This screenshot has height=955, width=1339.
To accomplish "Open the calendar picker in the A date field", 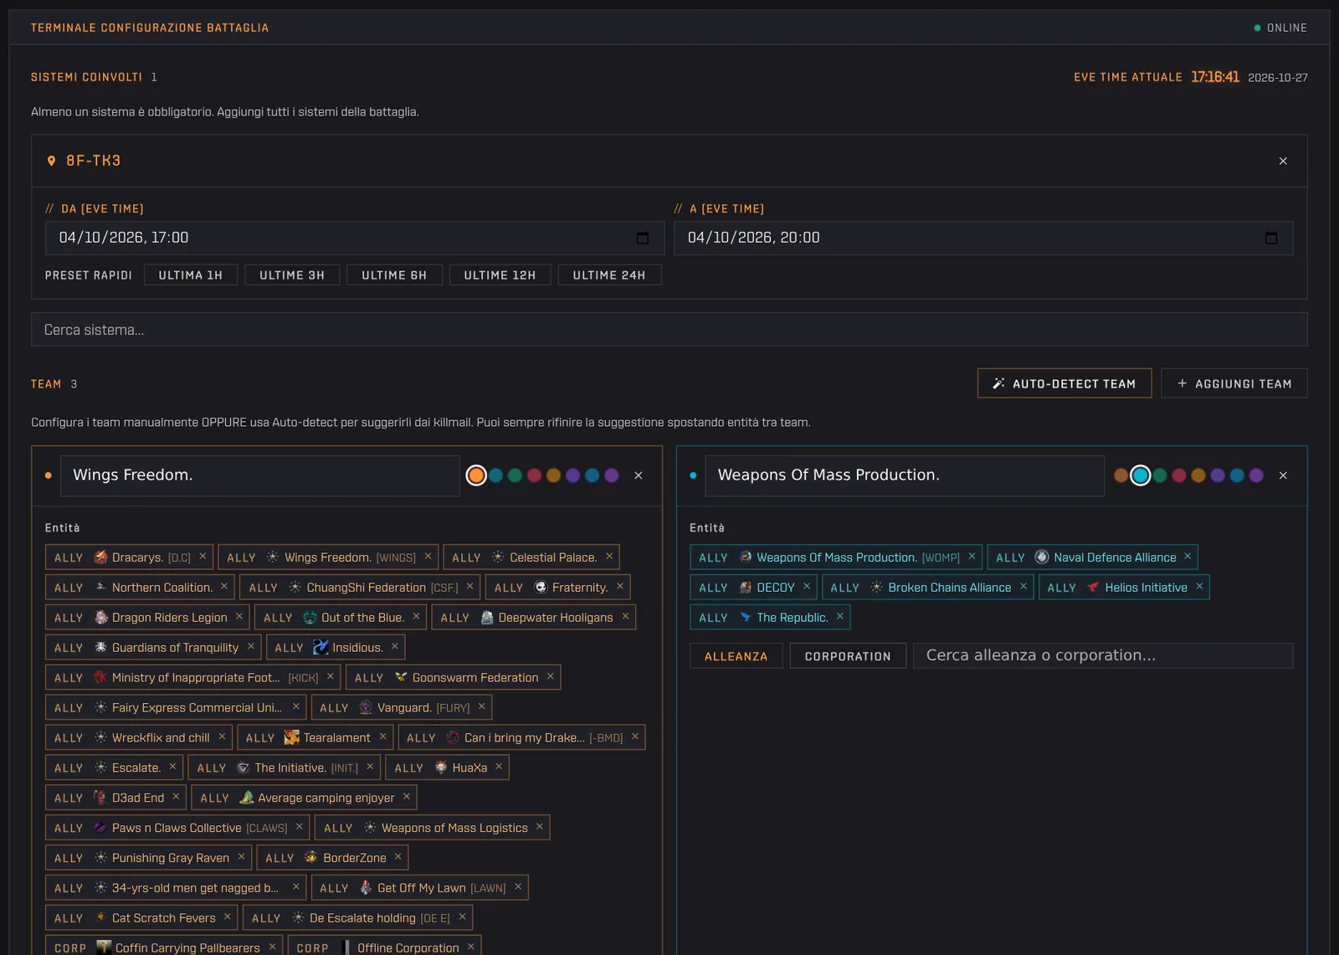I will coord(1271,238).
